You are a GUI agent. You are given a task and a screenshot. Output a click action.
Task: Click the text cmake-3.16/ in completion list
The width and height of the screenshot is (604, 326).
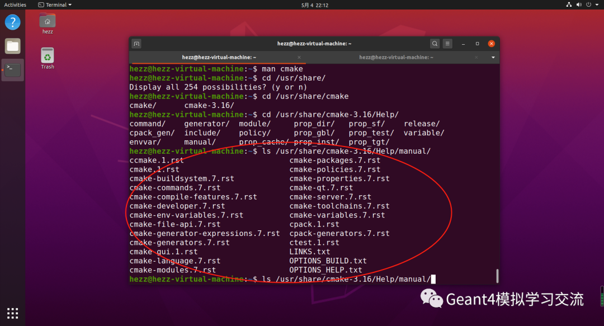coord(209,106)
